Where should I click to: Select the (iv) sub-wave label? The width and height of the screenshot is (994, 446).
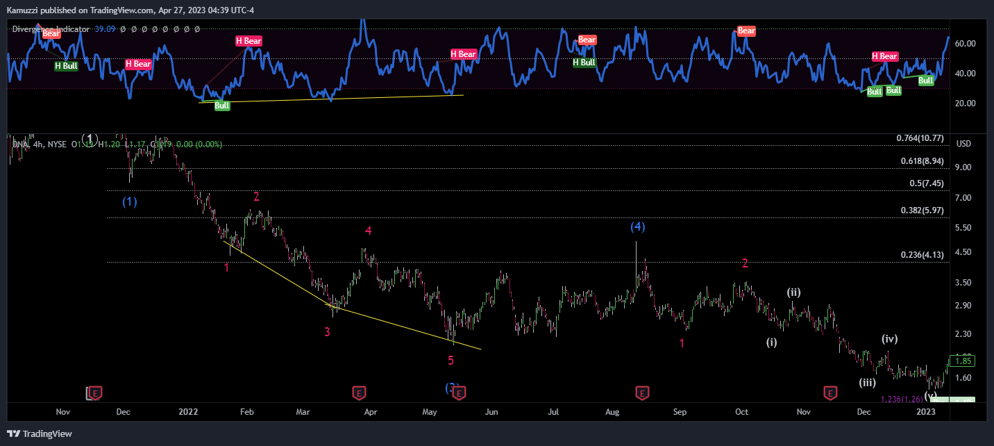(890, 339)
